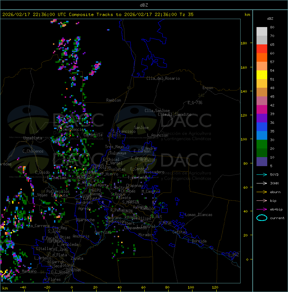
Task: Click the Capdevila map label
Action: pos(93,135)
